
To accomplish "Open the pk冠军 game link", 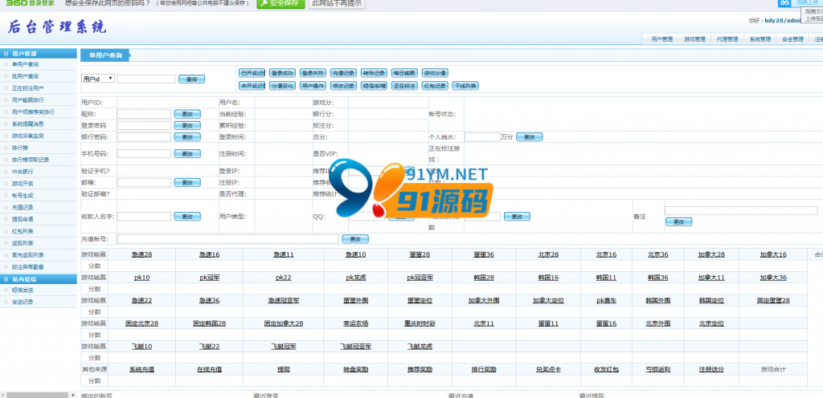I will 210,278.
